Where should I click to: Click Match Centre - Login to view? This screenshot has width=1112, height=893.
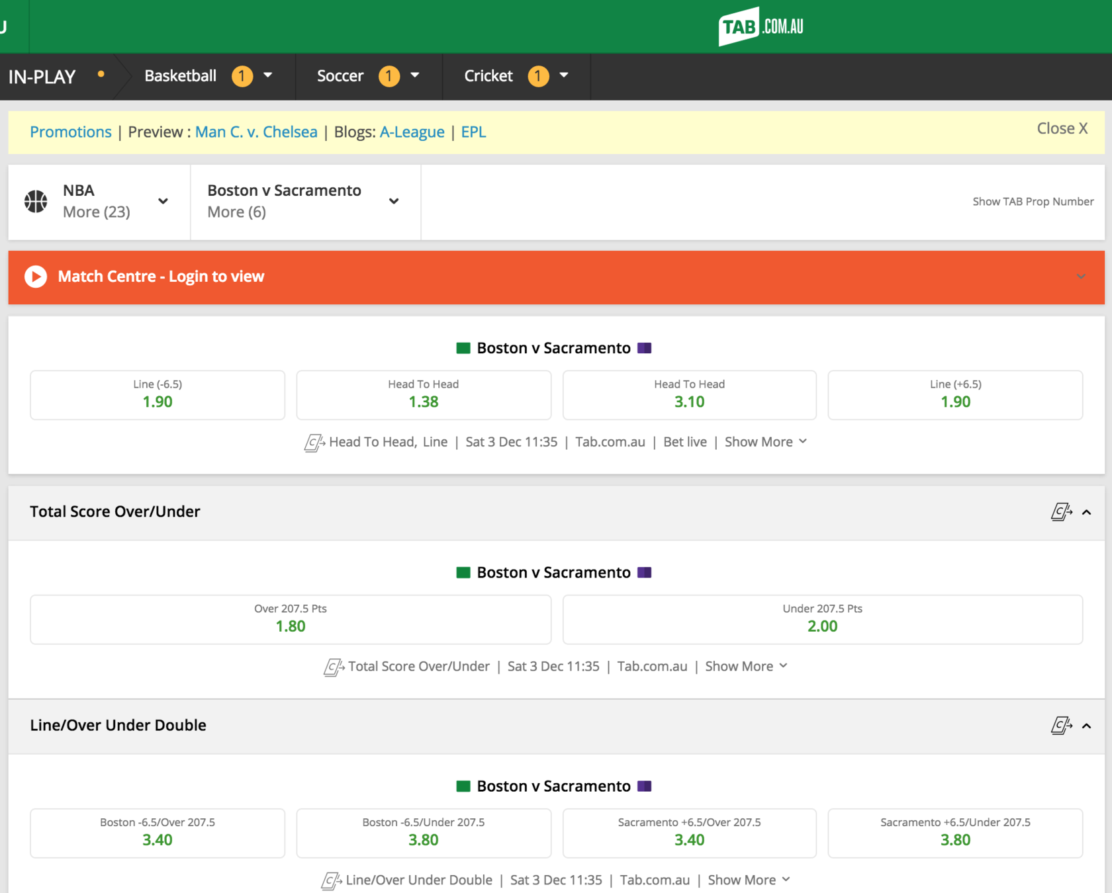pos(161,276)
